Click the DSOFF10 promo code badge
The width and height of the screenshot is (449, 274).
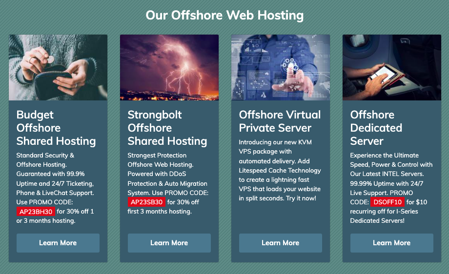388,202
